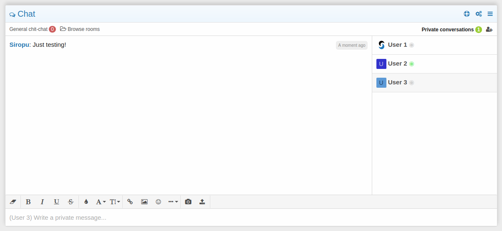
Task: Click the camera icon in the toolbar
Action: click(x=188, y=202)
